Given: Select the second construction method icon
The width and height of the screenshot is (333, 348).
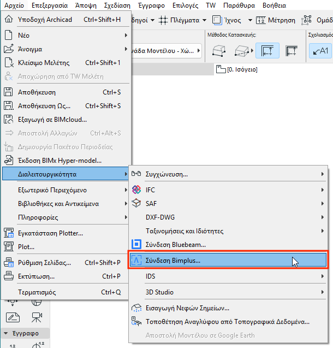Looking at the screenshot, I should 242,51.
